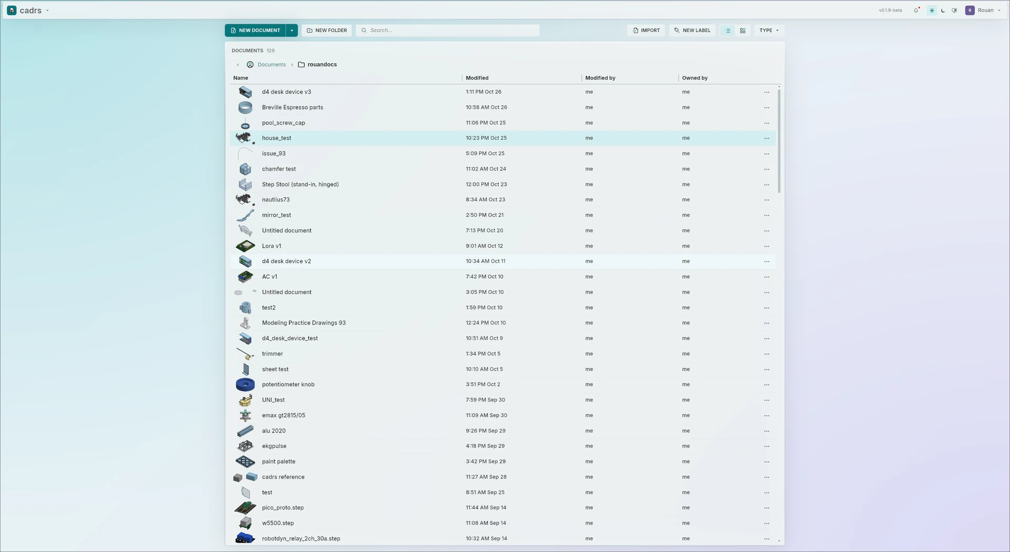Open the Step Stool (stand-in, hinged) document
The image size is (1010, 552).
coord(300,184)
